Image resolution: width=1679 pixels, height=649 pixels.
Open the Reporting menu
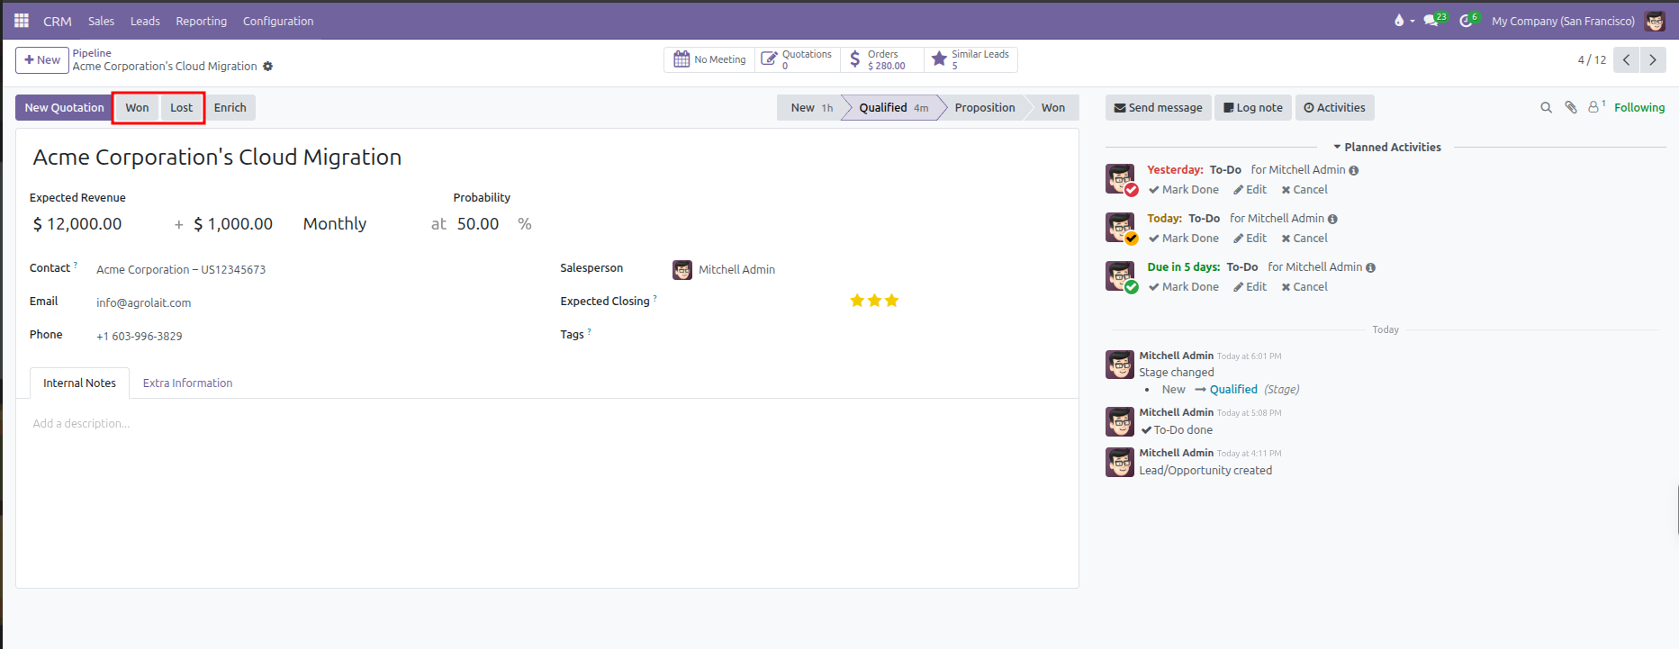pos(201,21)
